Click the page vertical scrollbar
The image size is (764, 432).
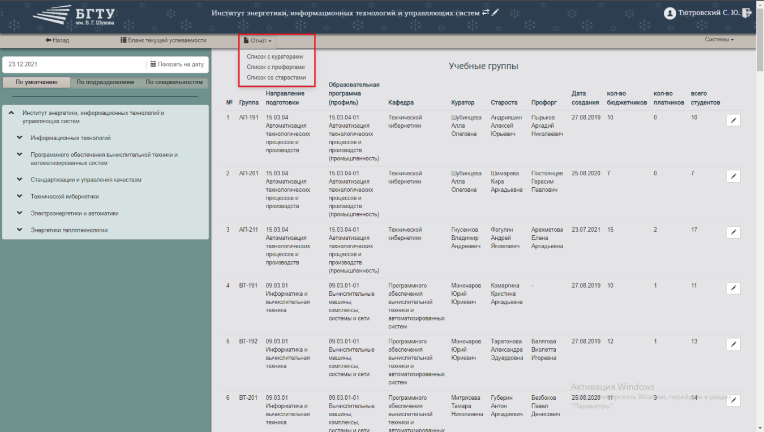(759, 216)
